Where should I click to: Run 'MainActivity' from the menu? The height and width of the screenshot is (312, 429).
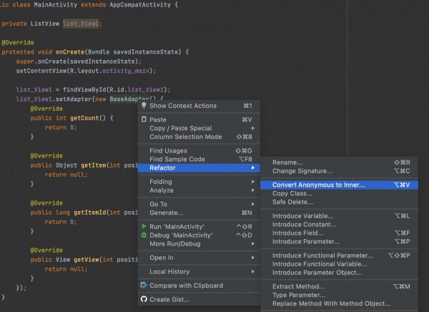(x=199, y=227)
